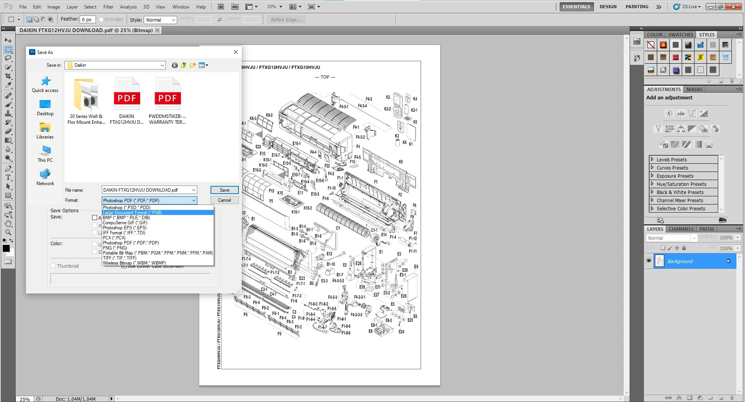Image resolution: width=745 pixels, height=402 pixels.
Task: Select the Brush tool
Action: (x=8, y=105)
